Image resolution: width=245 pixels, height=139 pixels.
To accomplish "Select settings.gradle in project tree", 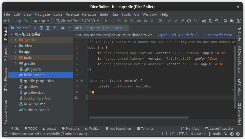I will tap(37, 110).
